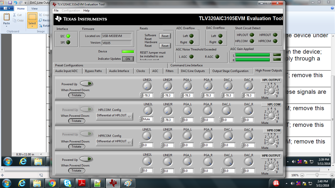This screenshot has height=188, width=335.
Task: Zoom in with the Paint plus button
Action: [332, 175]
